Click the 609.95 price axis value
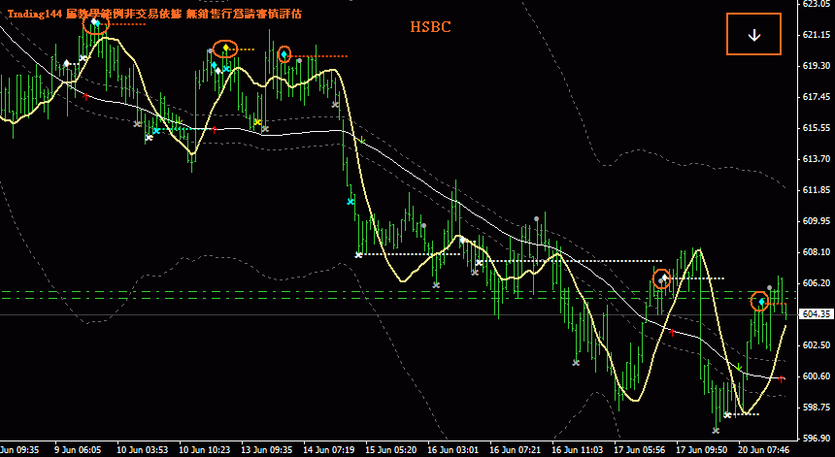 click(x=818, y=221)
